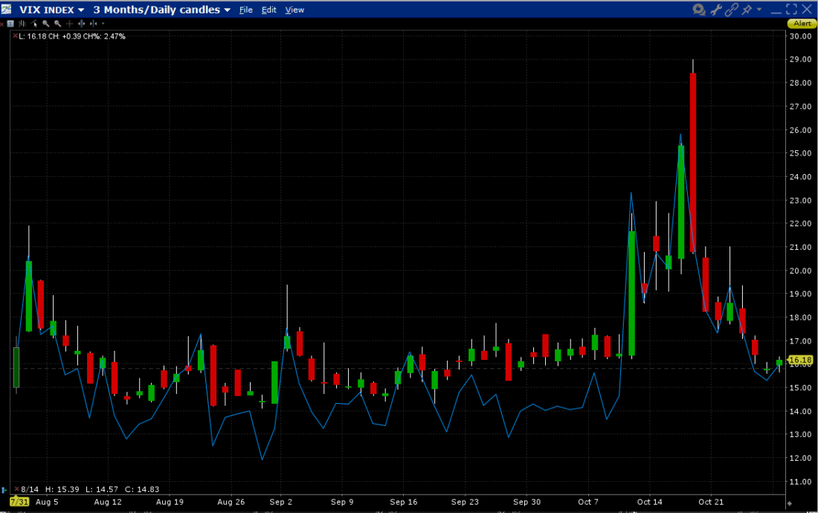Click the chain link window-grouping icon
Screen dimensions: 818x513
coord(732,10)
